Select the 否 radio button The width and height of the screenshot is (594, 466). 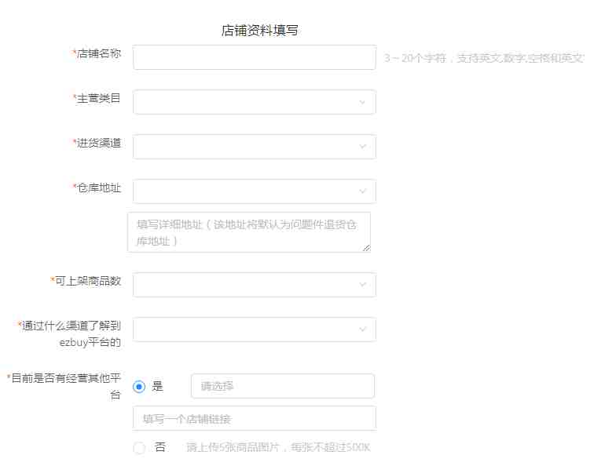139,448
